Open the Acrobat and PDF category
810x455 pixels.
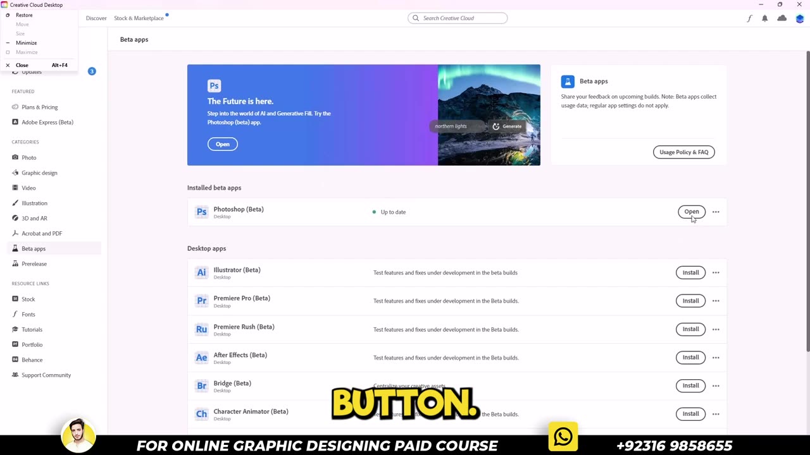point(42,233)
